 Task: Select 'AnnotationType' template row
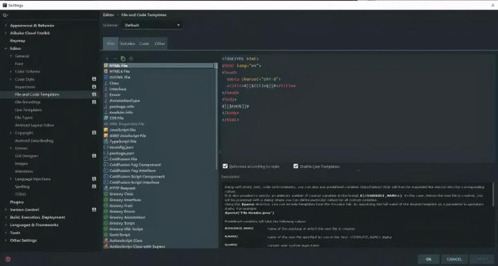click(x=160, y=101)
